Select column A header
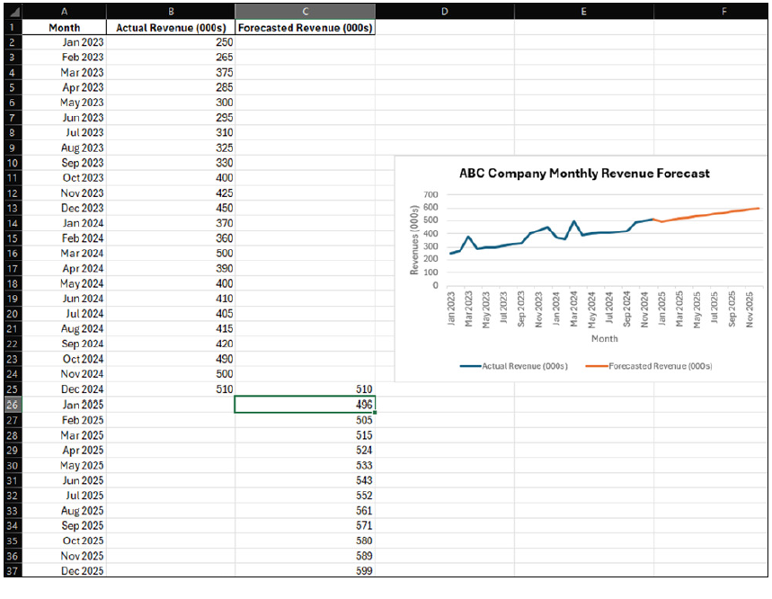 click(x=64, y=12)
